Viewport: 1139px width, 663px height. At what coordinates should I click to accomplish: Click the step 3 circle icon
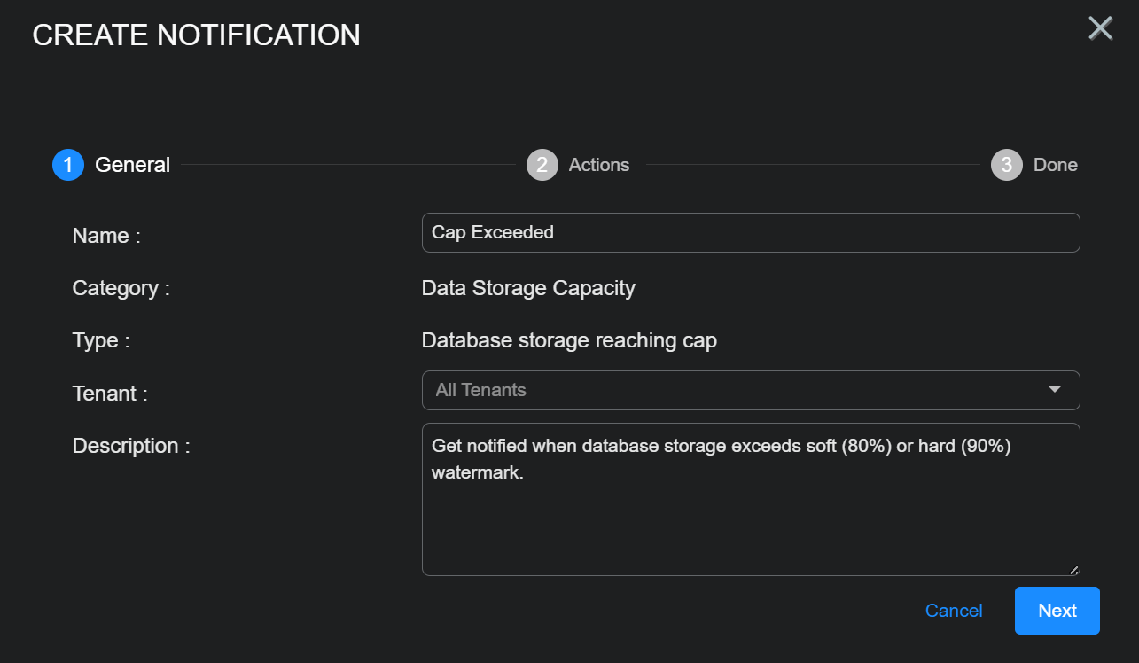coord(1006,165)
